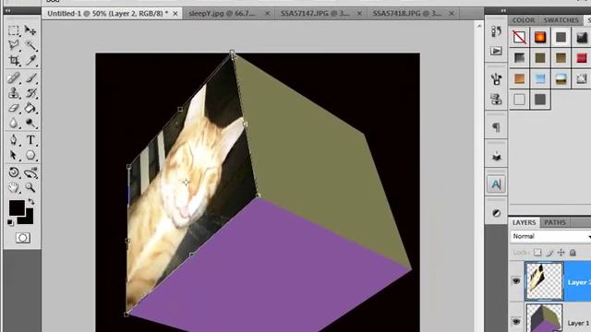Open foreground color picker
The width and height of the screenshot is (591, 332).
pyautogui.click(x=17, y=207)
